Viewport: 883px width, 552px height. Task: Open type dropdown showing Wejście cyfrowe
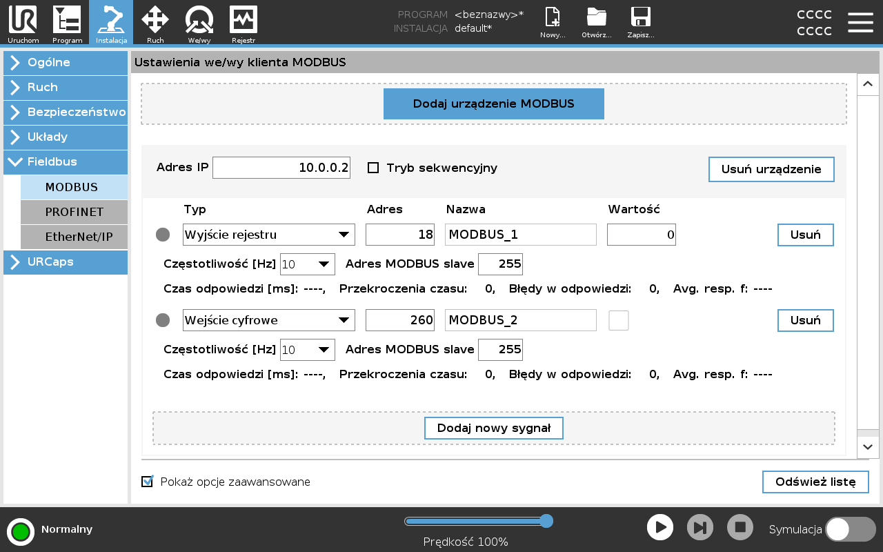[269, 320]
